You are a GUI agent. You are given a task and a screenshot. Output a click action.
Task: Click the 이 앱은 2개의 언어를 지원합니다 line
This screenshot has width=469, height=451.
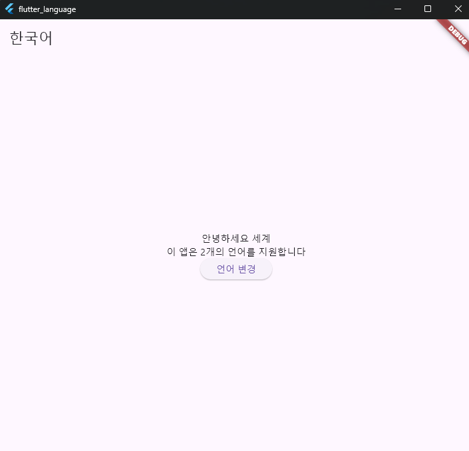pyautogui.click(x=235, y=251)
